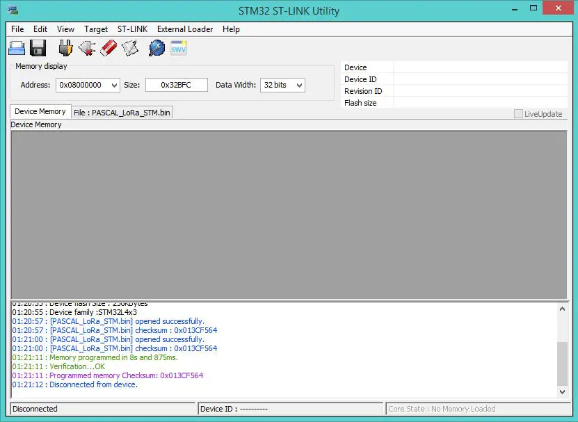Viewport: 578px width, 422px height.
Task: Click the 'Device family :STM32L4x3' log line
Action: point(74,312)
